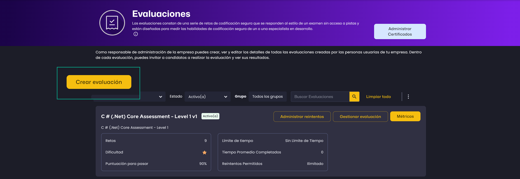Click the Dificultad label
The image size is (520, 179).
114,152
